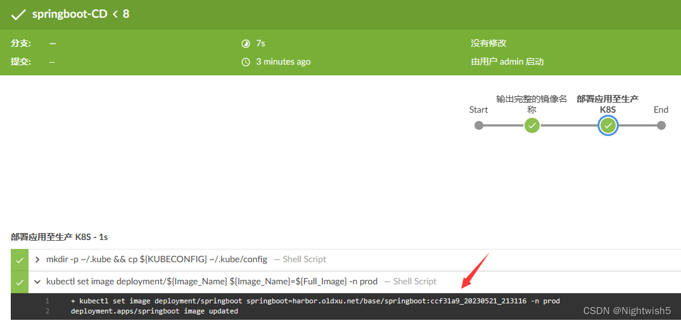Select the 输出完整的镜像名称 stage node
Image resolution: width=681 pixels, height=323 pixels.
coord(532,125)
